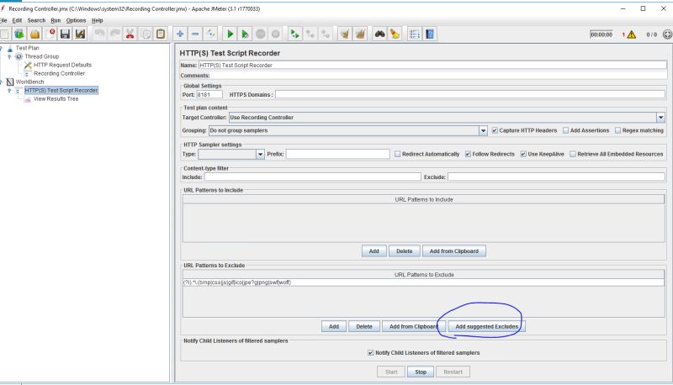Click the Cut scissors icon

point(130,34)
